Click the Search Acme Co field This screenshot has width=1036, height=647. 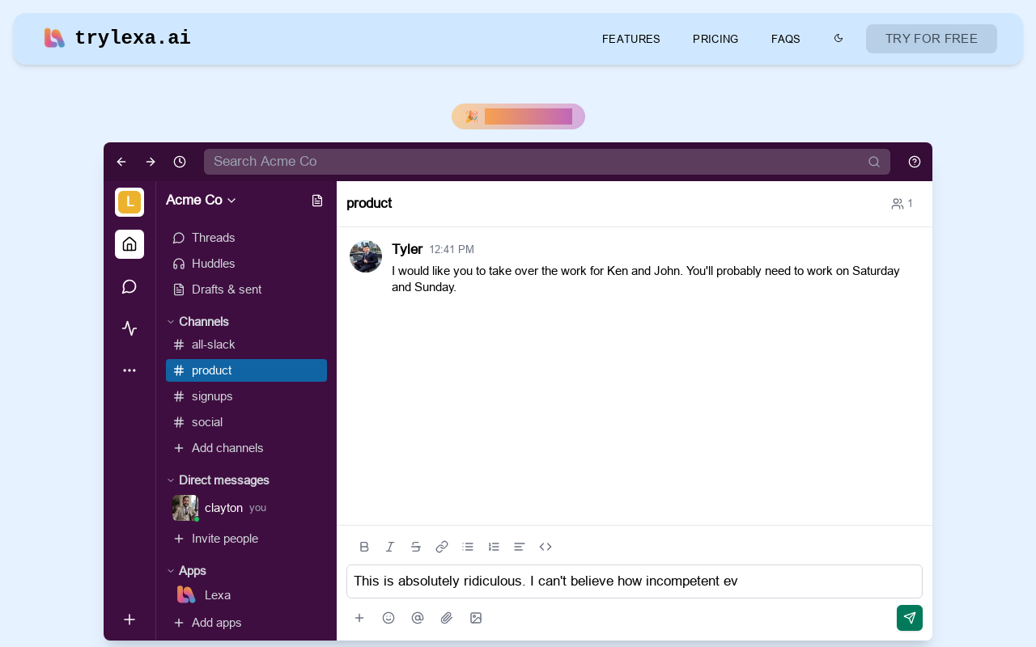[547, 162]
